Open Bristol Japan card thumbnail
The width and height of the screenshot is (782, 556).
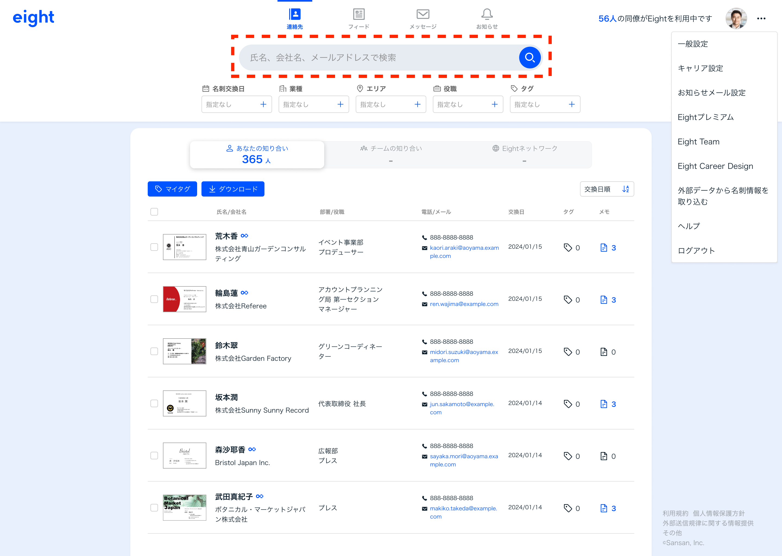[185, 455]
